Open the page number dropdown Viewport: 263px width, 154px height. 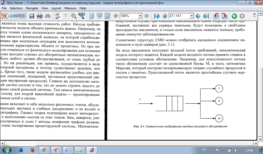(x=192, y=16)
